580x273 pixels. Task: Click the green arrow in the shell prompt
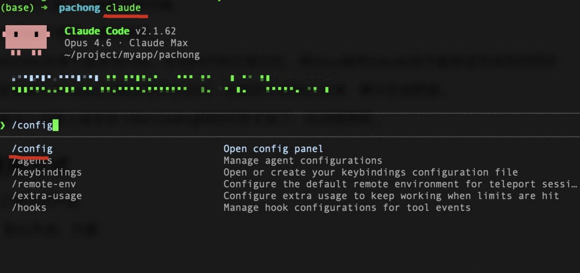[x=47, y=8]
